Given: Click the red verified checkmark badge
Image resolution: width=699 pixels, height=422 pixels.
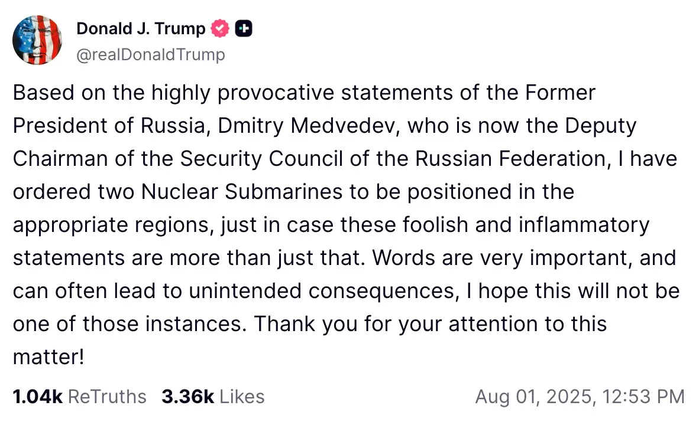Looking at the screenshot, I should tap(220, 28).
